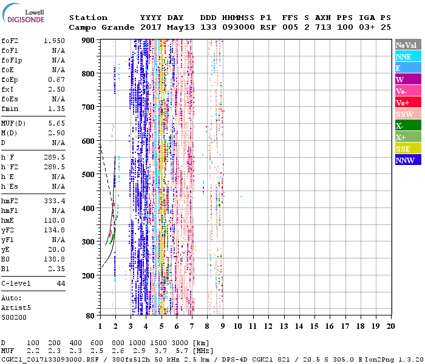Click the day-of-year 133 value
The width and height of the screenshot is (425, 364).
tap(208, 27)
